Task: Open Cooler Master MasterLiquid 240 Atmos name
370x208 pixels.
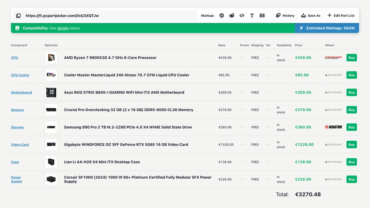Action: [x=126, y=75]
